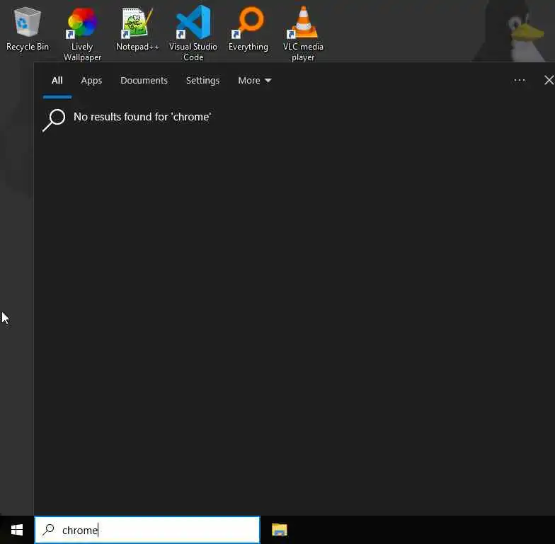Click the magnifier icon in the search box
This screenshot has width=555, height=544.
tap(48, 530)
